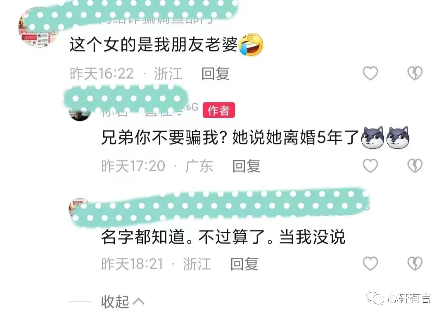Tap the second husky dog emoji
This screenshot has height=318, width=446.
398,138
